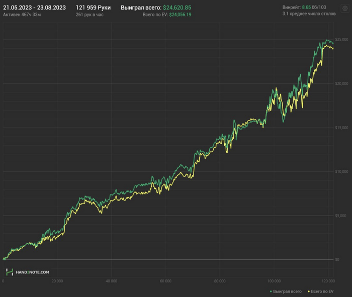
Task: Click '3.1 среднее число столов' text
Action: click(x=309, y=15)
